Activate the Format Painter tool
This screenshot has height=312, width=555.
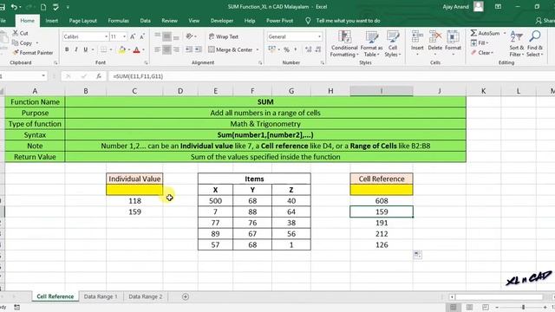(33, 52)
